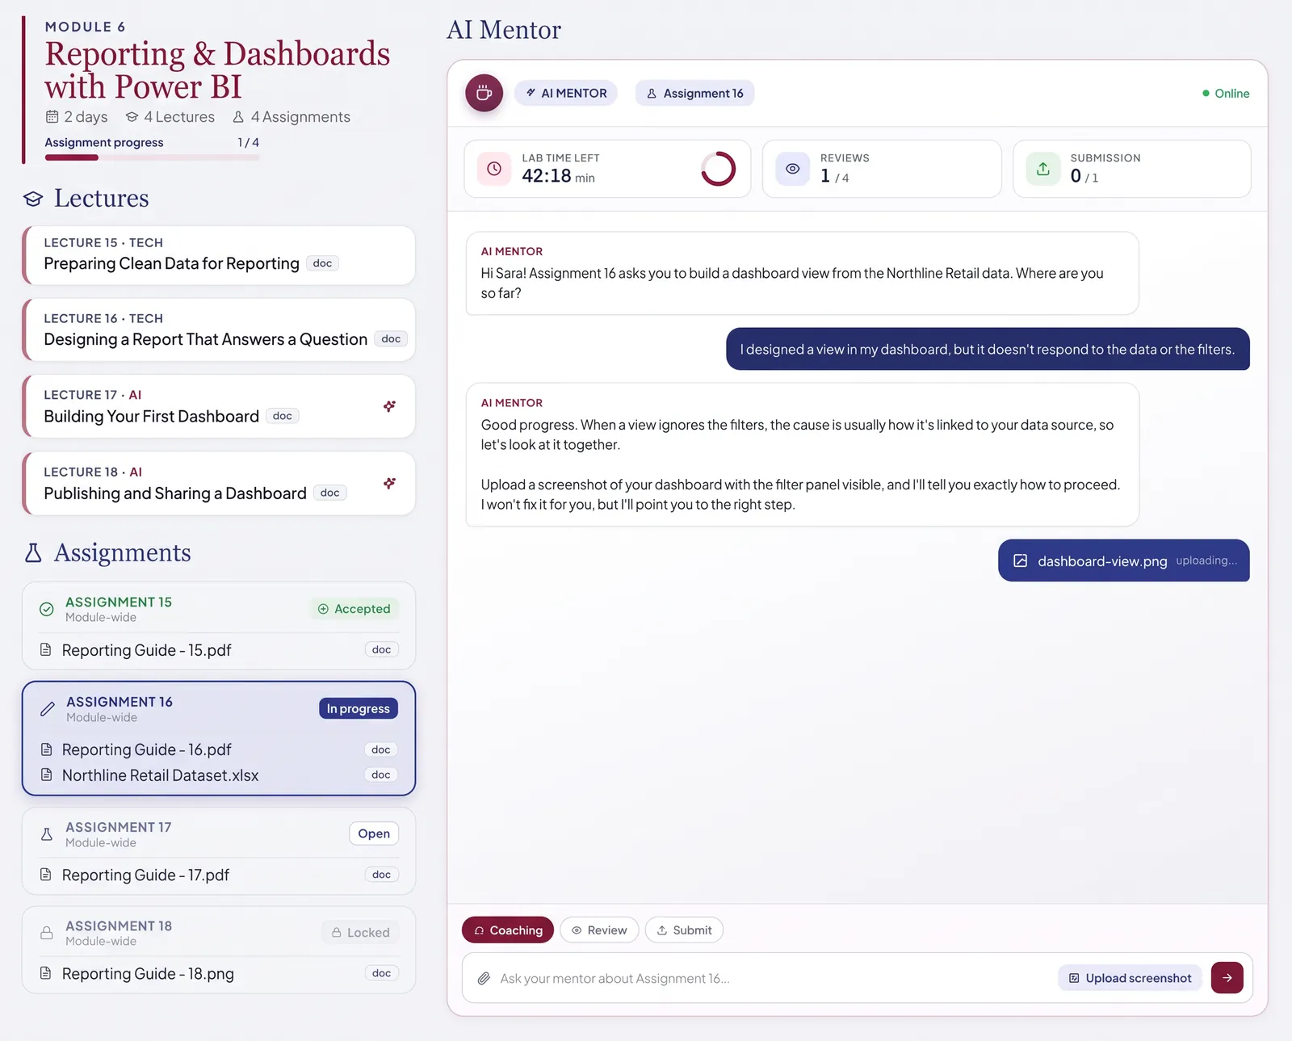Image resolution: width=1292 pixels, height=1041 pixels.
Task: Click the Open badge on Assignment 17
Action: 374,833
